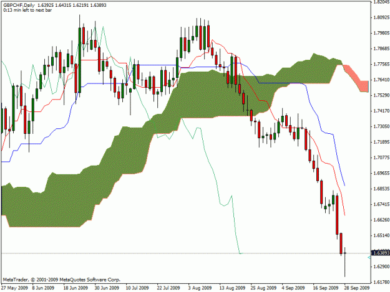Click the 1.78685 price scale label
This screenshot has width=390, height=292.
(x=381, y=49)
